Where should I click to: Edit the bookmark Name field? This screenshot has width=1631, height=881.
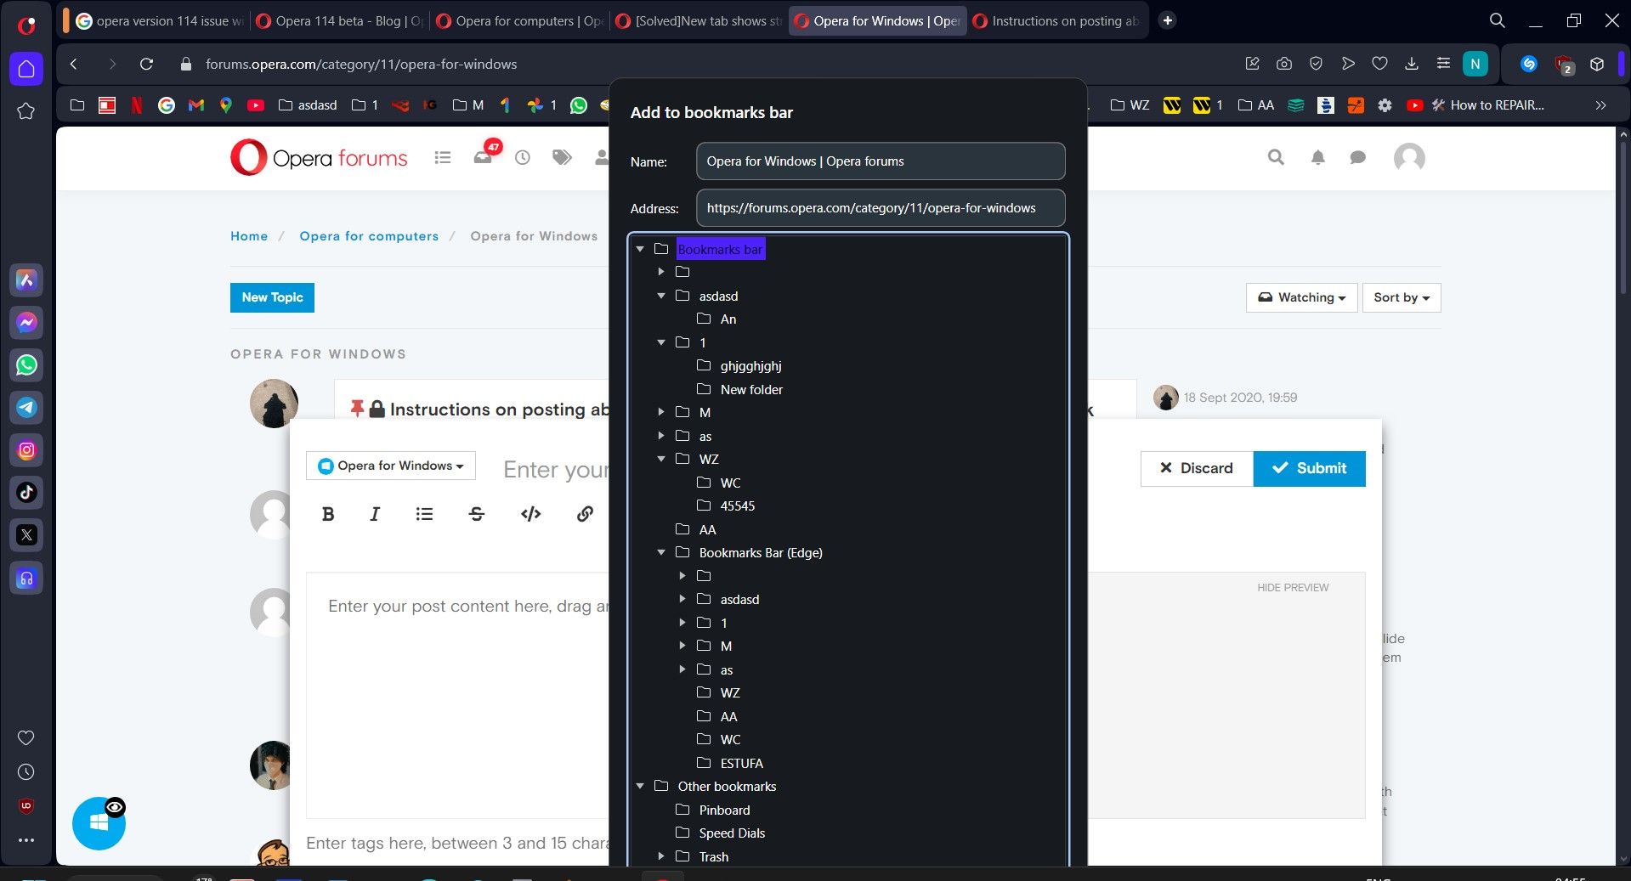click(x=881, y=161)
